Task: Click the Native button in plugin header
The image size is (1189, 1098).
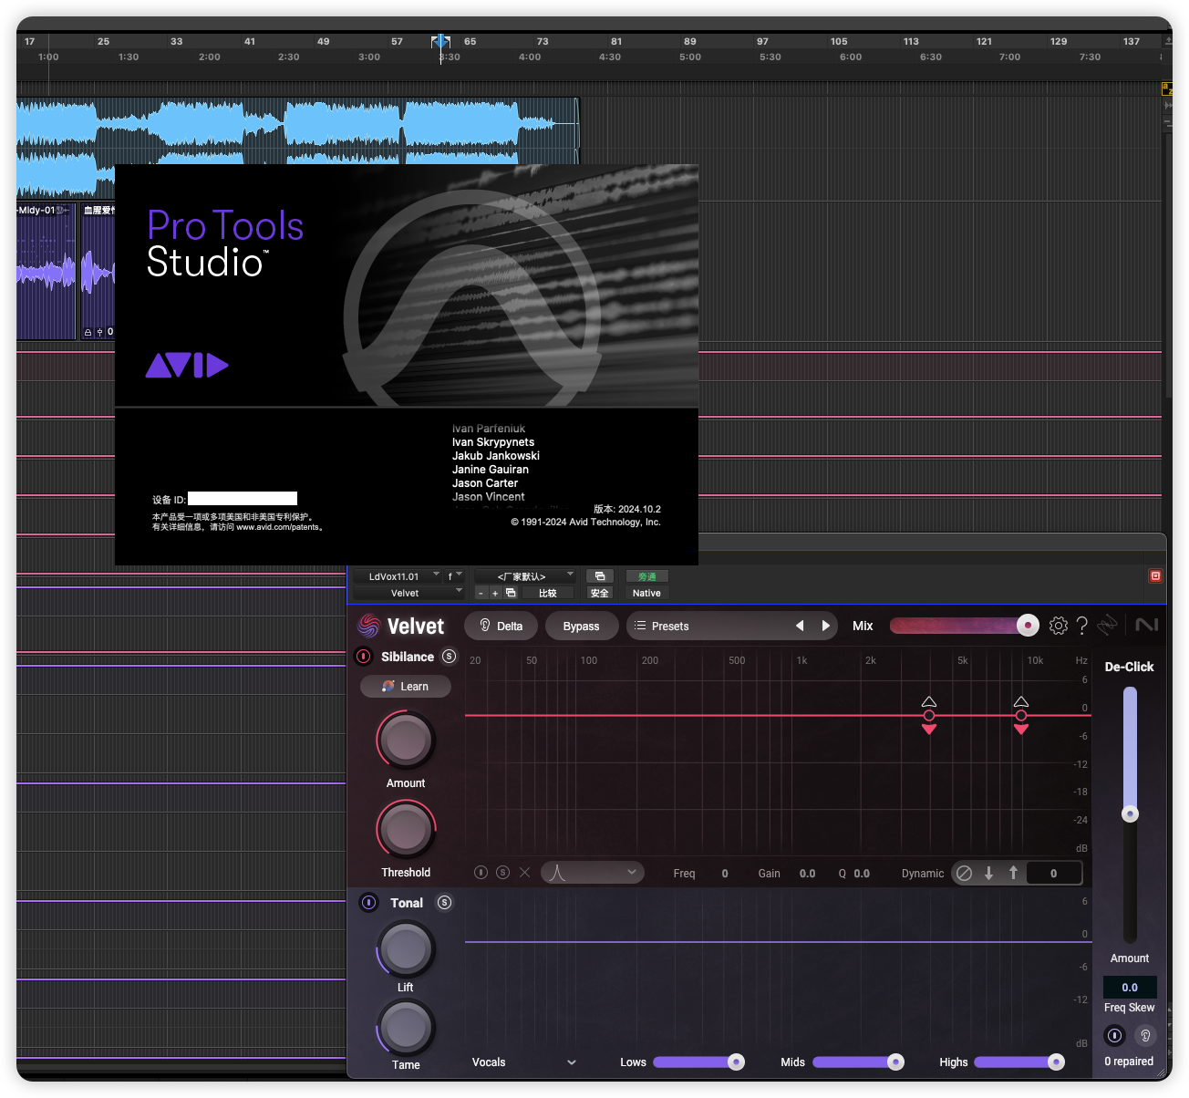Action: 646,593
